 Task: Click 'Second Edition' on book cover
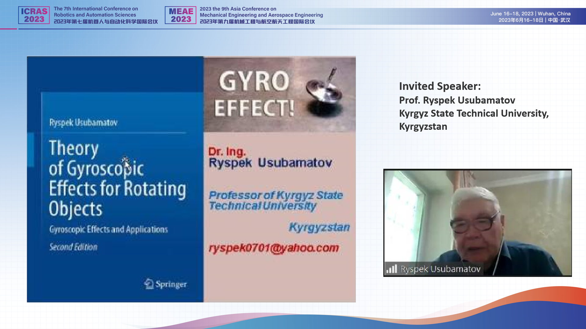pos(73,247)
